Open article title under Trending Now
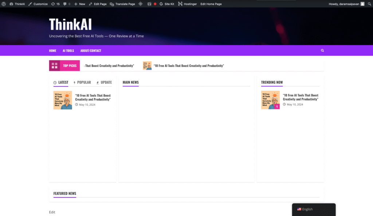The width and height of the screenshot is (373, 216). pos(301,97)
